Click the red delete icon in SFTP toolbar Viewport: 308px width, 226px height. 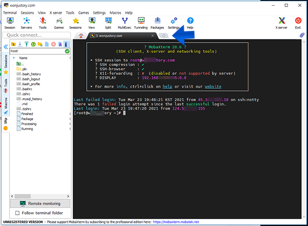tap(53, 44)
